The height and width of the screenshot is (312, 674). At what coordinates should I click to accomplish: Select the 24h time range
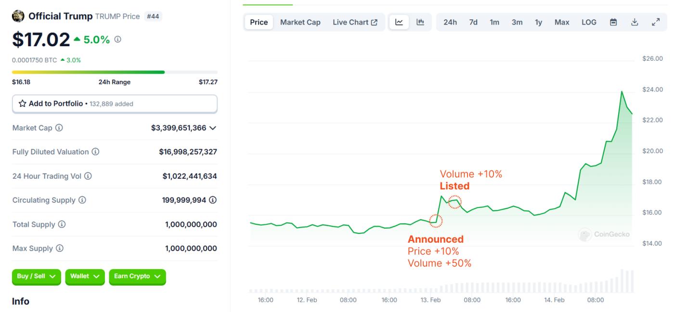coord(450,22)
